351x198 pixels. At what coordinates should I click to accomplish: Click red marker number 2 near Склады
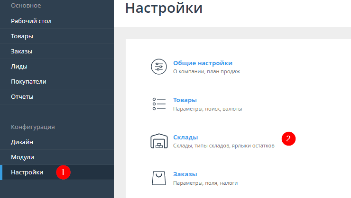[288, 139]
